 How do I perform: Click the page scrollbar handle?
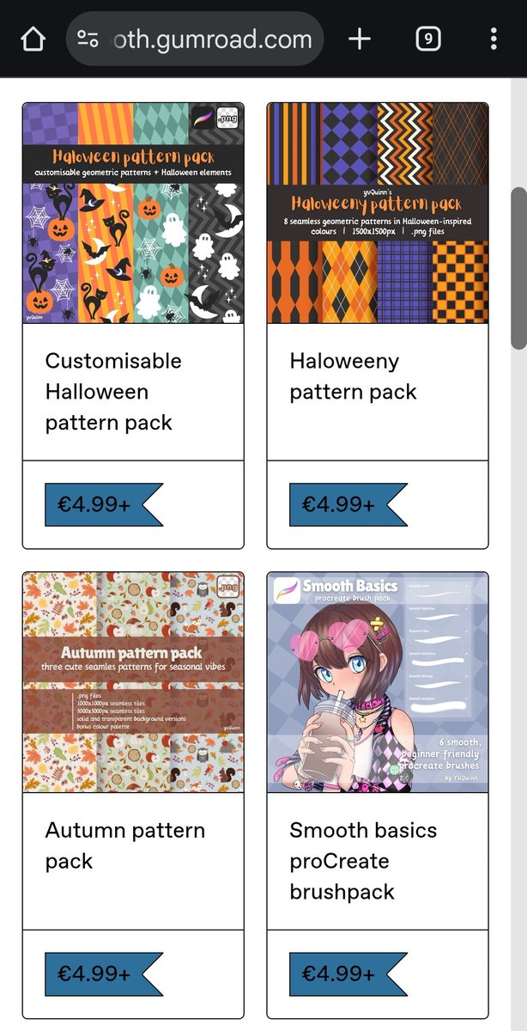pos(518,268)
